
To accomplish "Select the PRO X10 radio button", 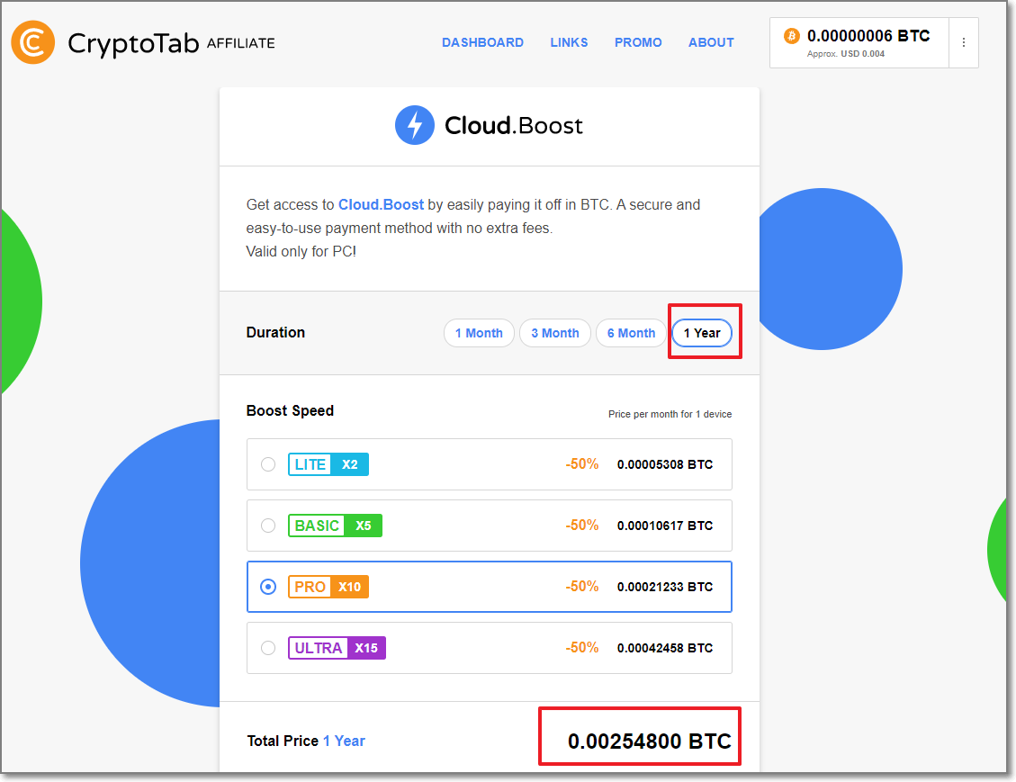I will tap(268, 587).
